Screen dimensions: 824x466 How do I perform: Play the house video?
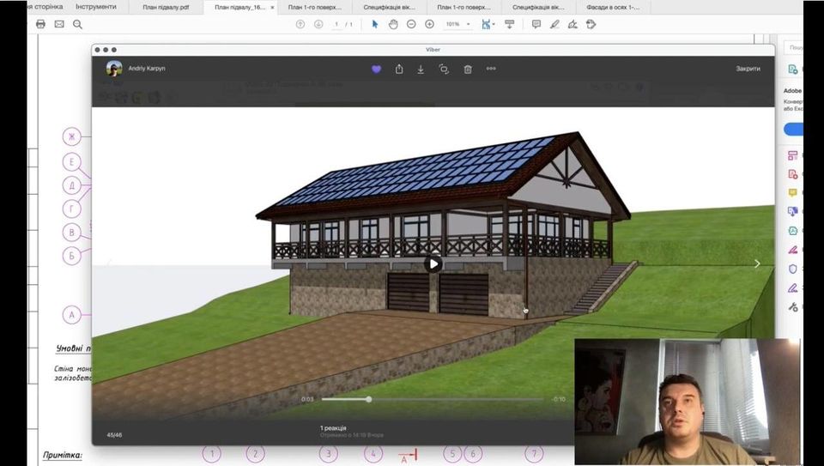(433, 263)
